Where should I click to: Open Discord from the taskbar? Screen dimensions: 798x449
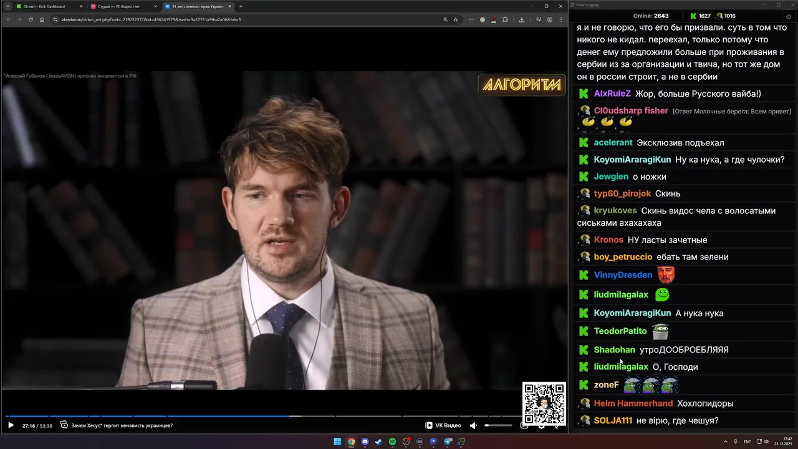(365, 442)
